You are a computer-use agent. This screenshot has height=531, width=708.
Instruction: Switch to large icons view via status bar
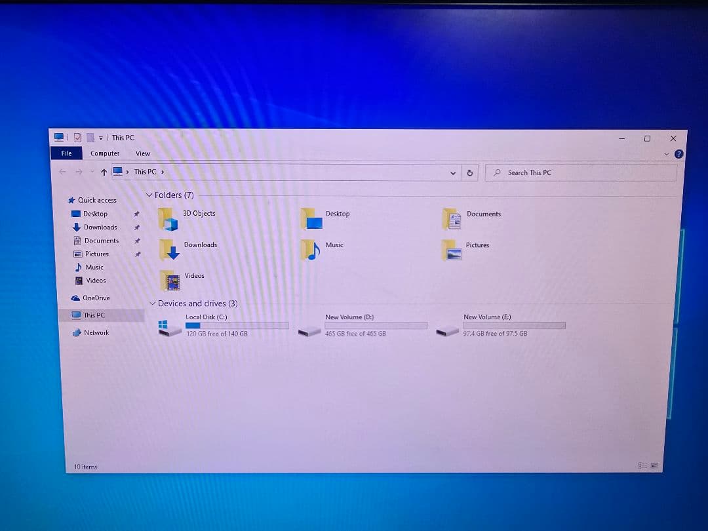[x=654, y=466]
